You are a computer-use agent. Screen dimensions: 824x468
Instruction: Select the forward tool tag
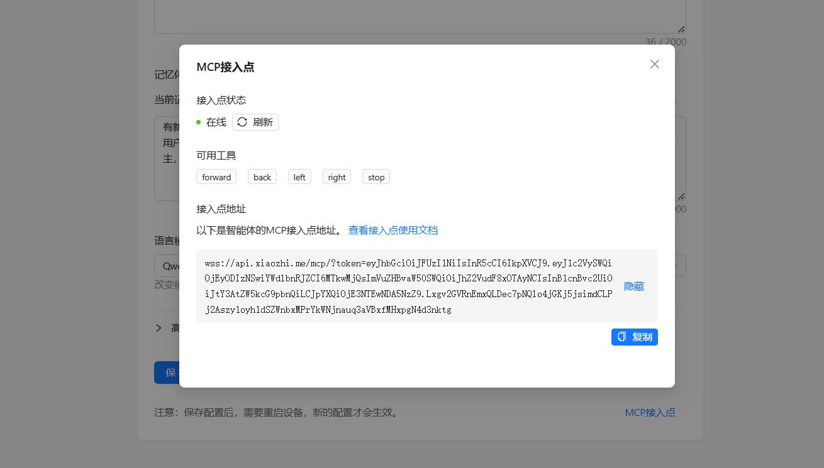[x=216, y=177]
